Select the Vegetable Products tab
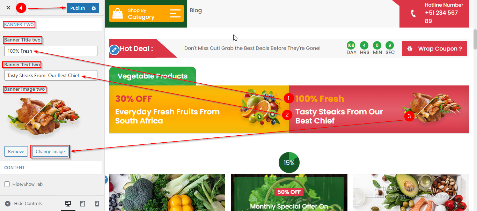The width and height of the screenshot is (477, 211). coord(153,76)
